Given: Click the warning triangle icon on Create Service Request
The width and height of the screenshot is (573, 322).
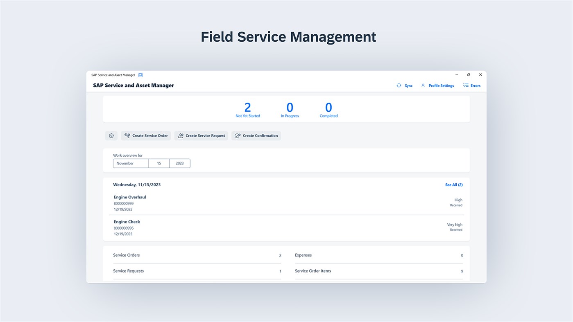Looking at the screenshot, I should point(181,135).
